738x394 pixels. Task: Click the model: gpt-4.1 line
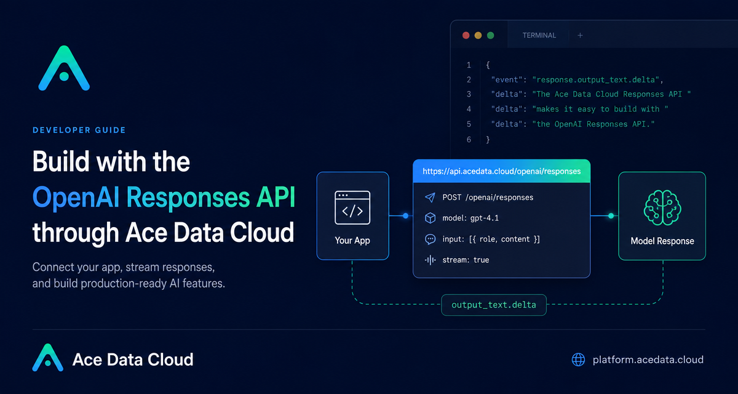pos(470,218)
